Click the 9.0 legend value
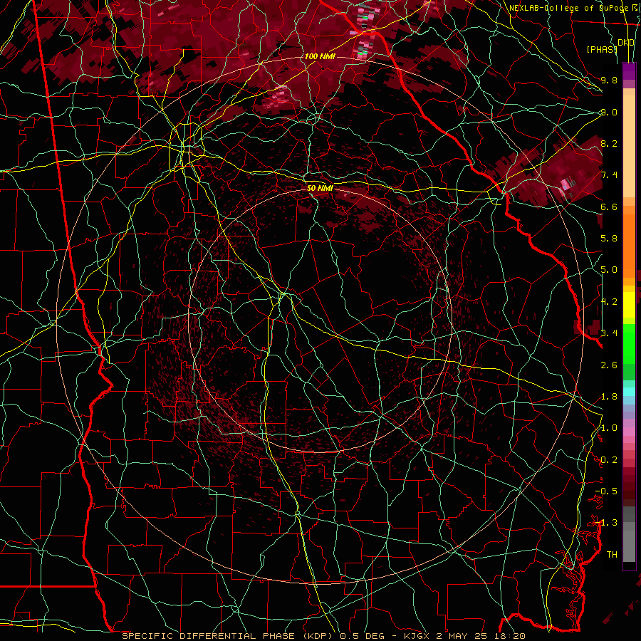 tap(609, 112)
